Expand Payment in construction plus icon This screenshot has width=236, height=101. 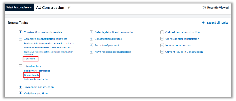tap(21, 87)
